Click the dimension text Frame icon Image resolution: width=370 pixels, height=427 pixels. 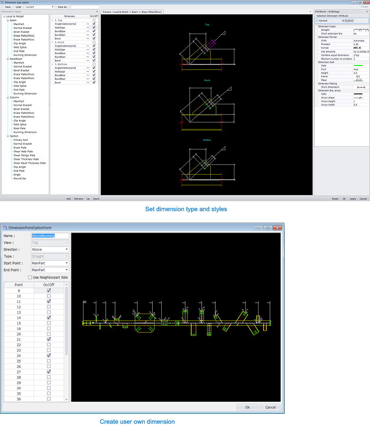click(358, 76)
